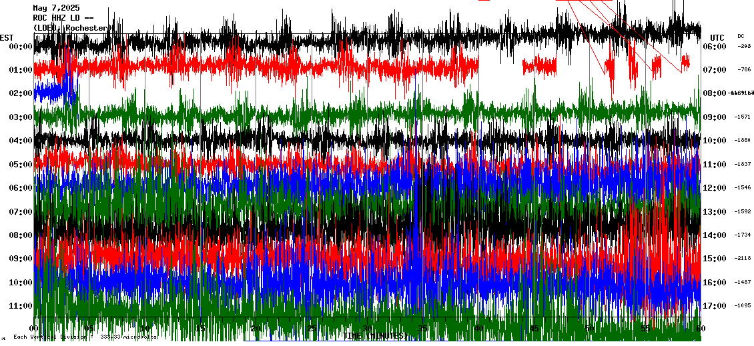The width and height of the screenshot is (754, 346).
Task: Click the UTC time label "06:00"
Action: (x=715, y=47)
